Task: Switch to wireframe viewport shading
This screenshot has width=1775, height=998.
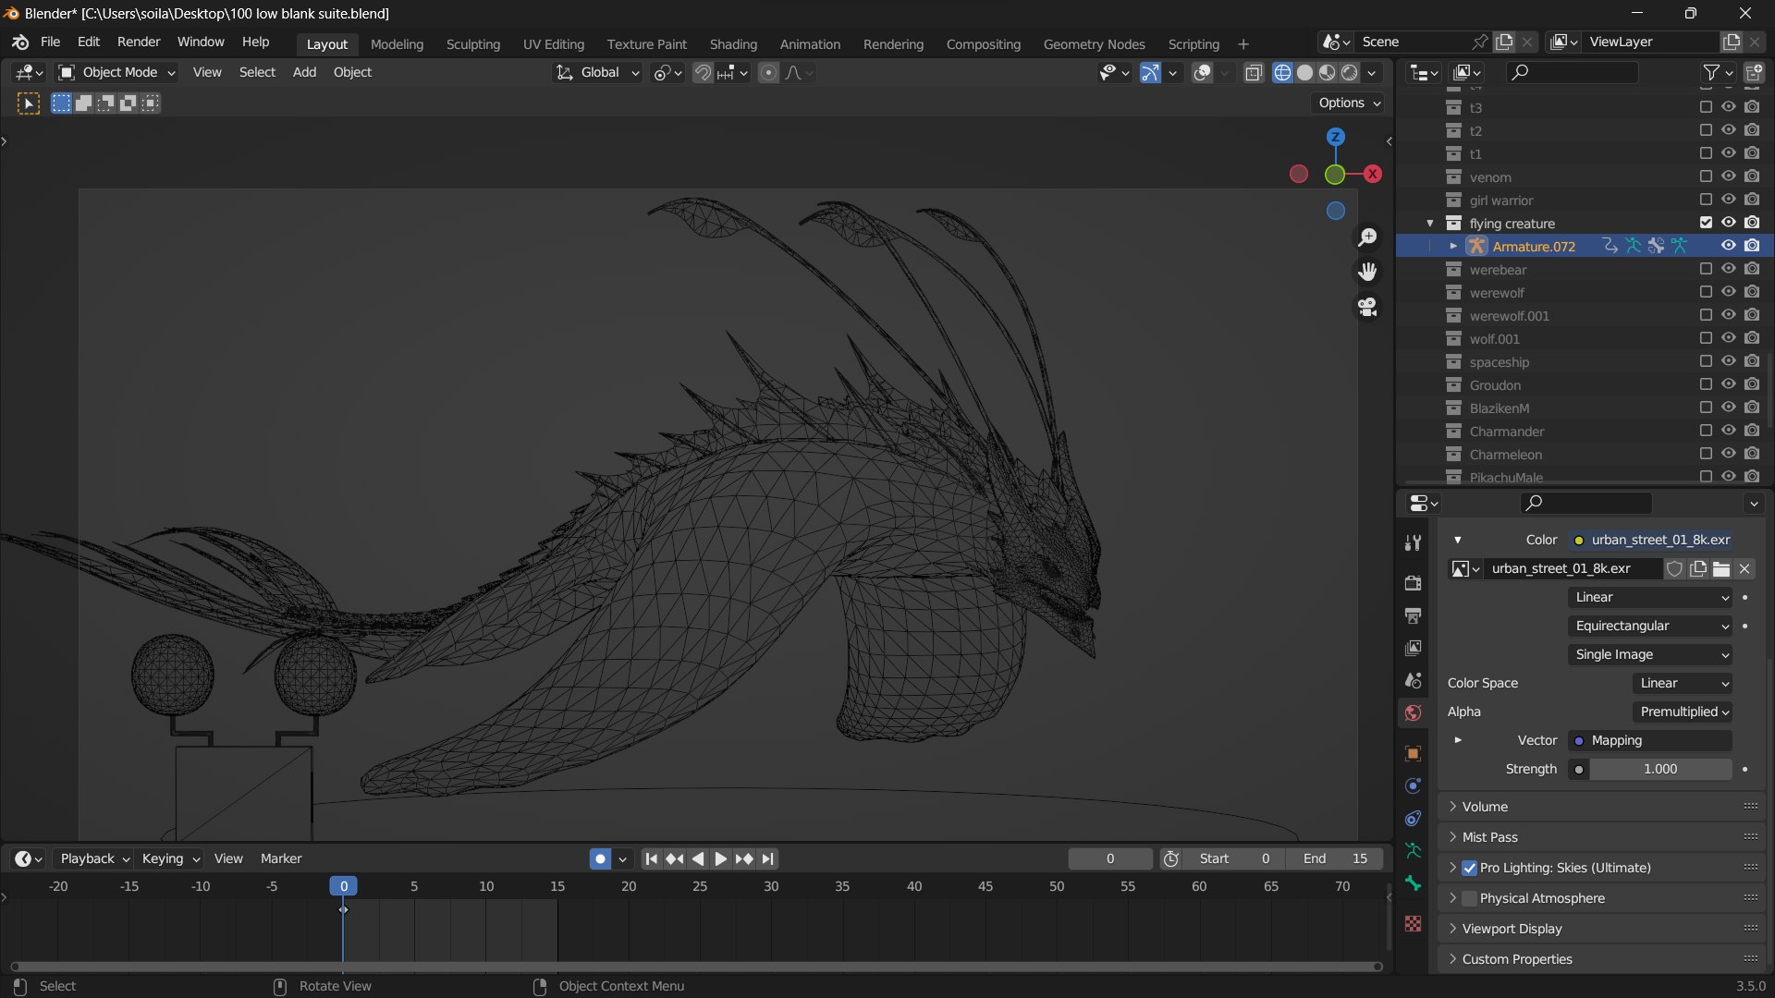Action: 1282,73
